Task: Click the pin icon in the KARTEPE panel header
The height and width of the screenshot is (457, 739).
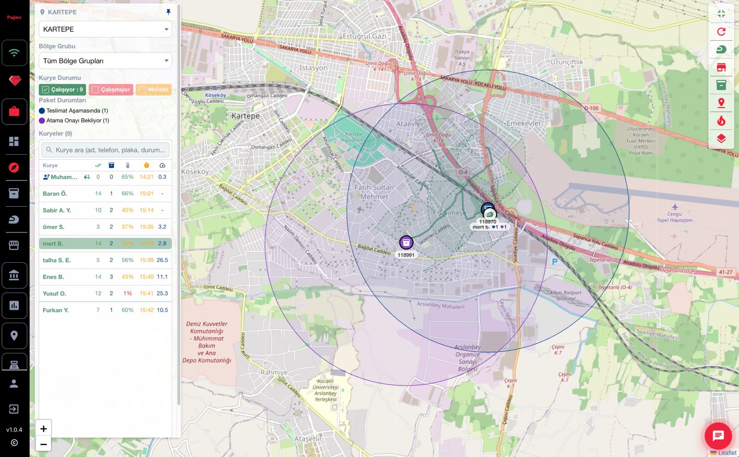Action: point(168,12)
